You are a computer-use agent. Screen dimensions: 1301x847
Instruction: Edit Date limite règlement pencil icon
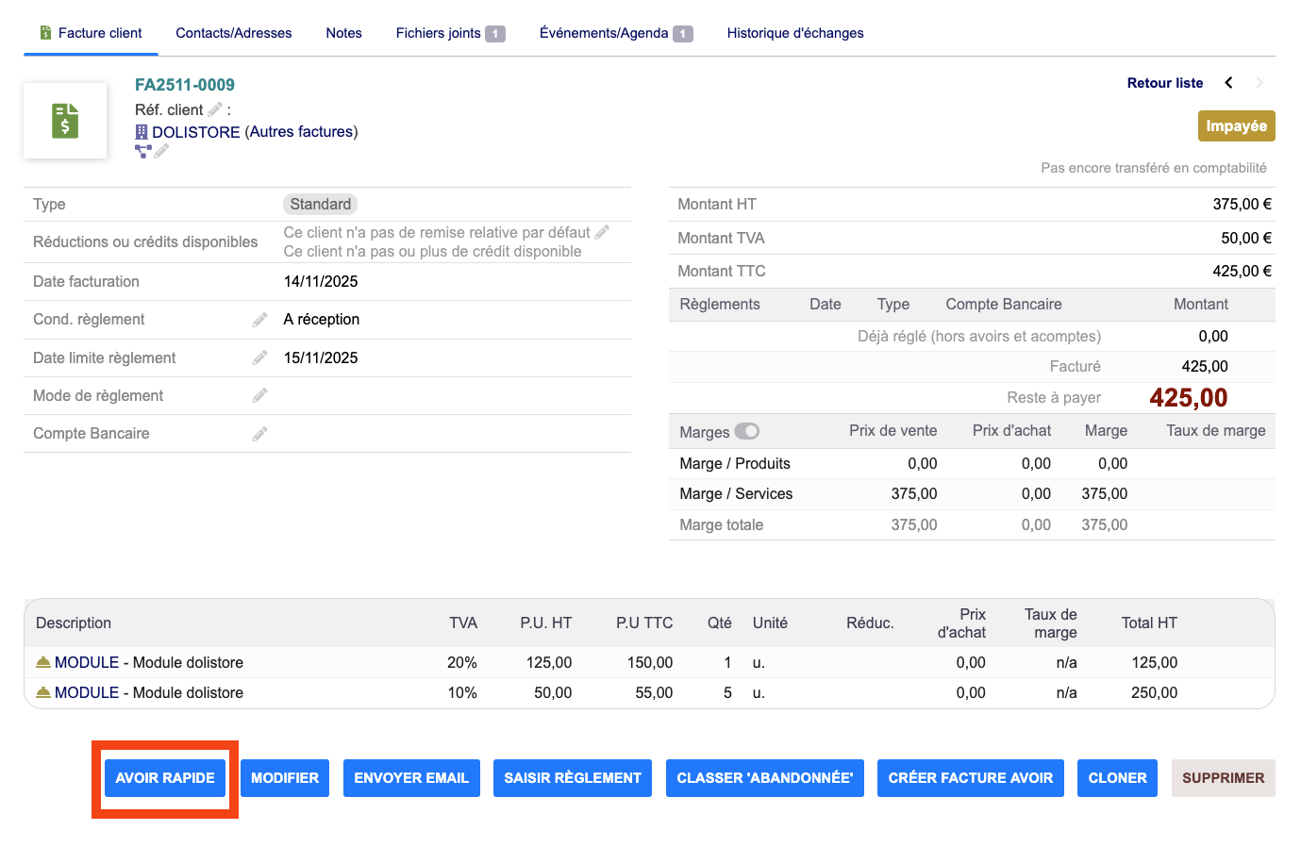259,358
